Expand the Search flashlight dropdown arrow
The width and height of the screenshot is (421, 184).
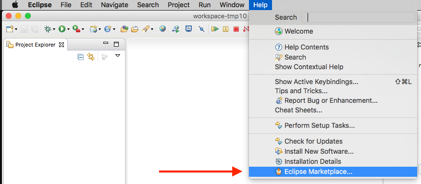click(152, 29)
